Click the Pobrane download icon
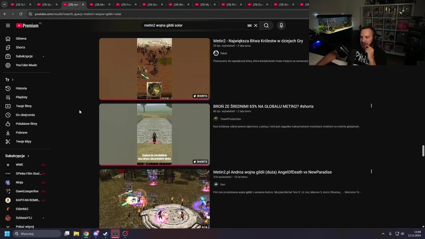 [8, 133]
